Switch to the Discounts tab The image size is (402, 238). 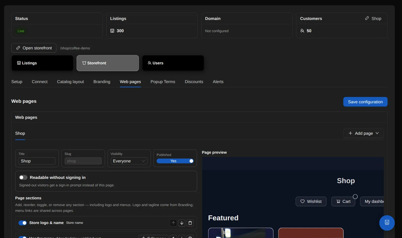[194, 82]
